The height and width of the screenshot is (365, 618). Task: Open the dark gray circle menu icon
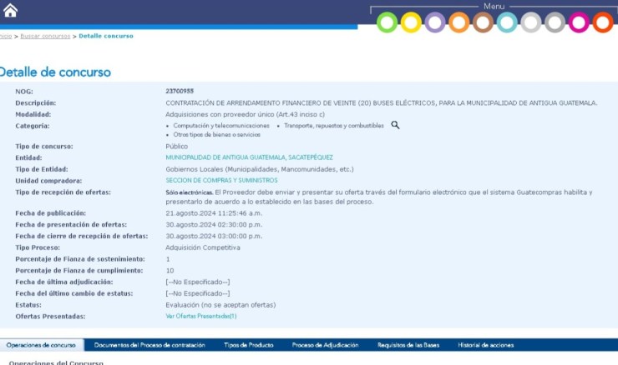555,22
